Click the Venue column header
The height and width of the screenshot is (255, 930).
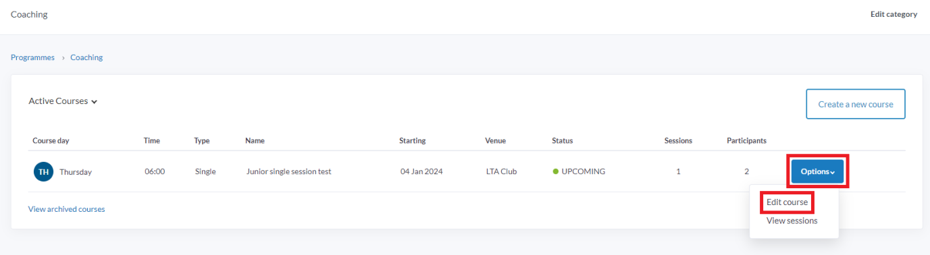495,141
